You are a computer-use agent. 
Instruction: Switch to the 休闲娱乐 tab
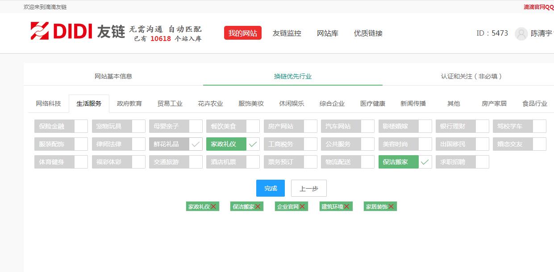point(292,103)
